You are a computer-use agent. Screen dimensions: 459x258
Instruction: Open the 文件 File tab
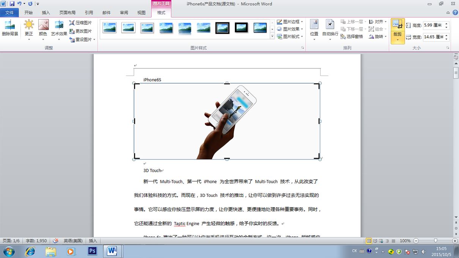(9, 13)
